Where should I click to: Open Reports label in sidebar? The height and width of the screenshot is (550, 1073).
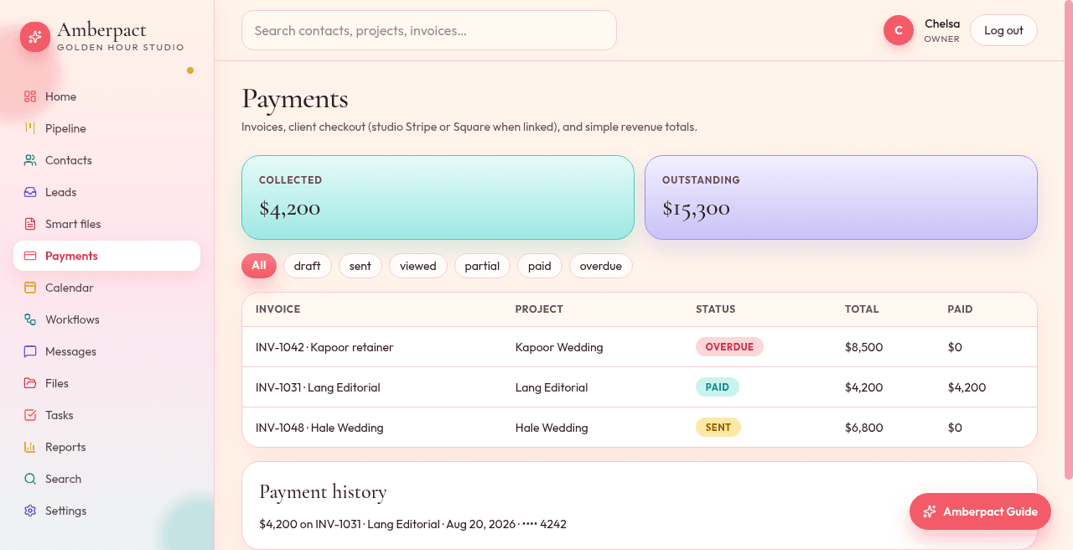pos(65,447)
